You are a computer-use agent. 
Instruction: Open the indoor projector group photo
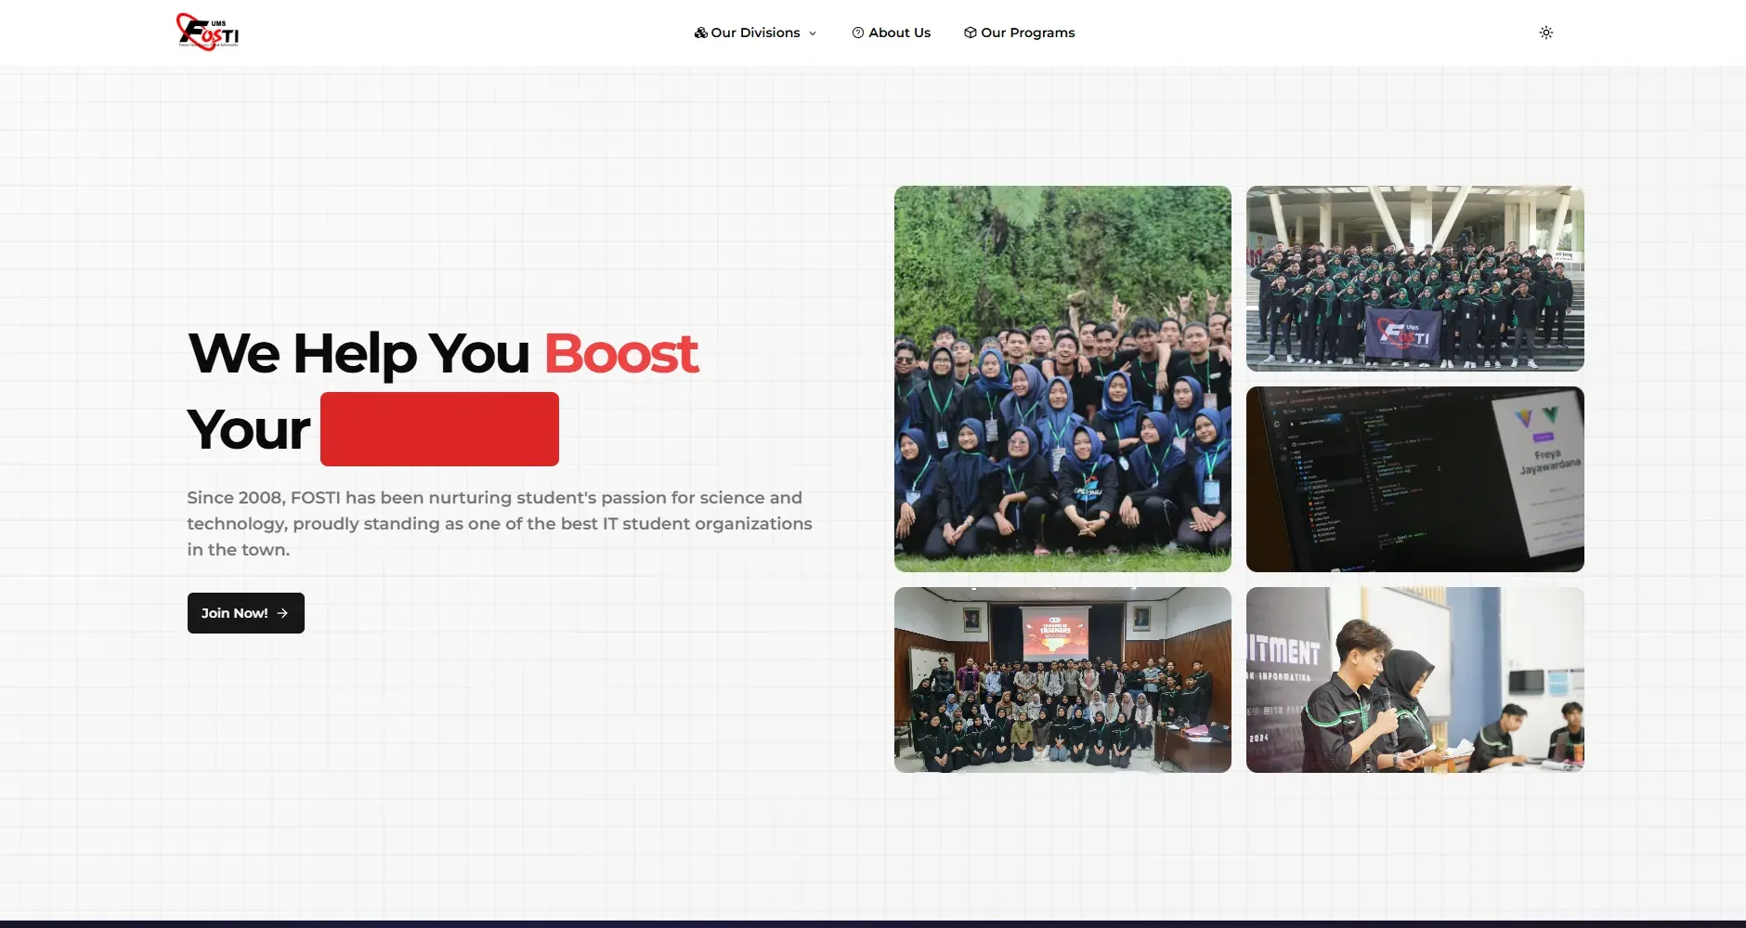tap(1062, 680)
